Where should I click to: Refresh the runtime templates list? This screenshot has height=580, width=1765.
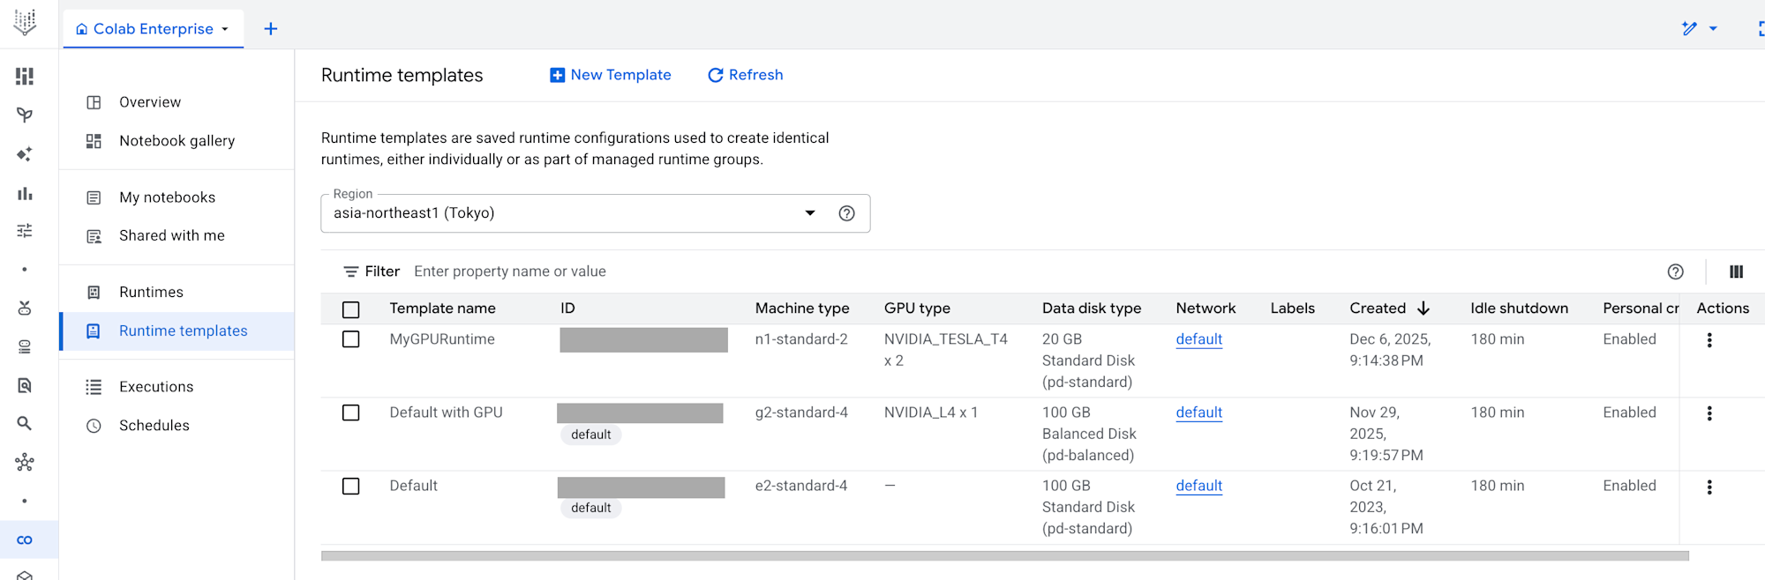746,75
